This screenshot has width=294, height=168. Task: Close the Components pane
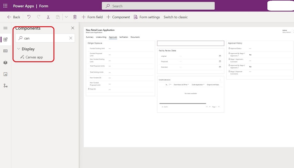73,28
